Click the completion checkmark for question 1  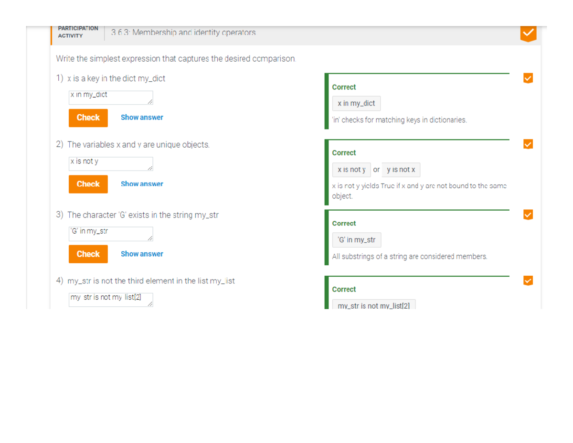(x=528, y=78)
